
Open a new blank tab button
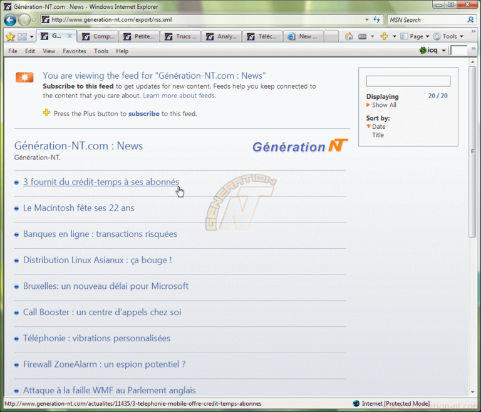tap(331, 36)
